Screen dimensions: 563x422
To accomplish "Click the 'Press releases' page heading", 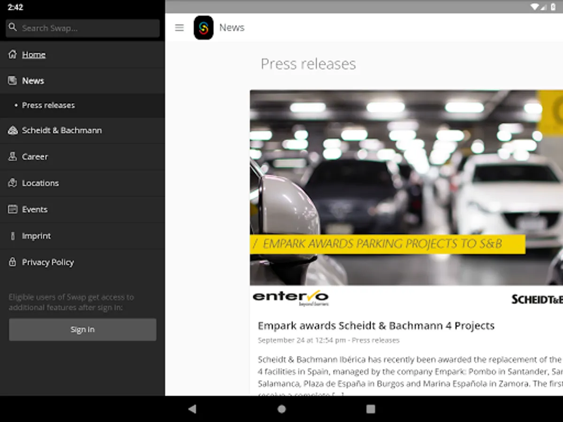I will [x=308, y=64].
